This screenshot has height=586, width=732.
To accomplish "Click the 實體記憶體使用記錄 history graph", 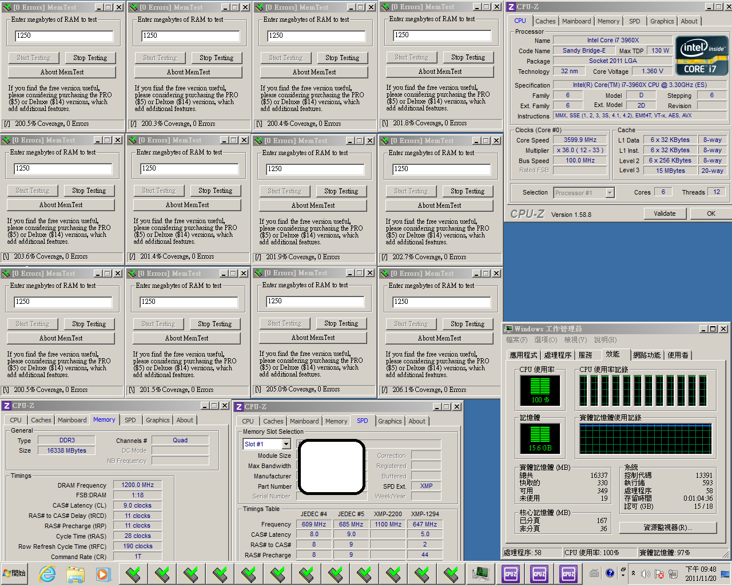I will 646,439.
